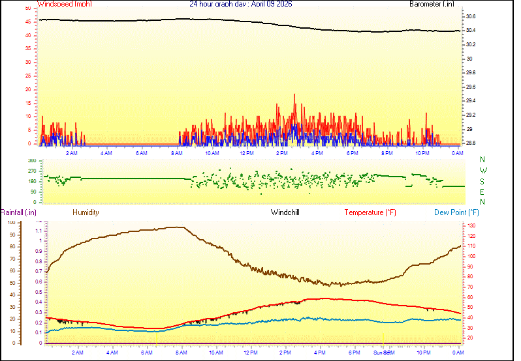Click the Sun SET marker on bottom axis

383,353
